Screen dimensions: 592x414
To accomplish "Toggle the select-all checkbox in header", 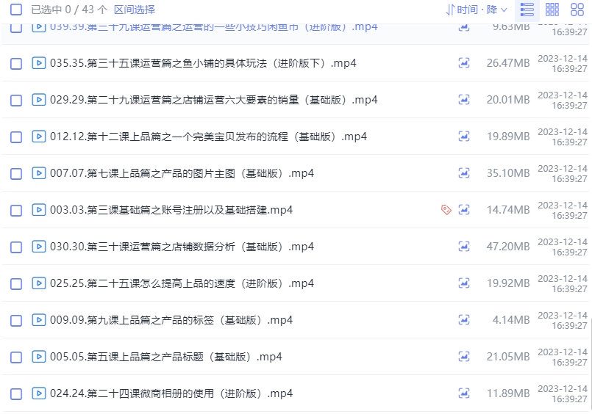I will [16, 10].
